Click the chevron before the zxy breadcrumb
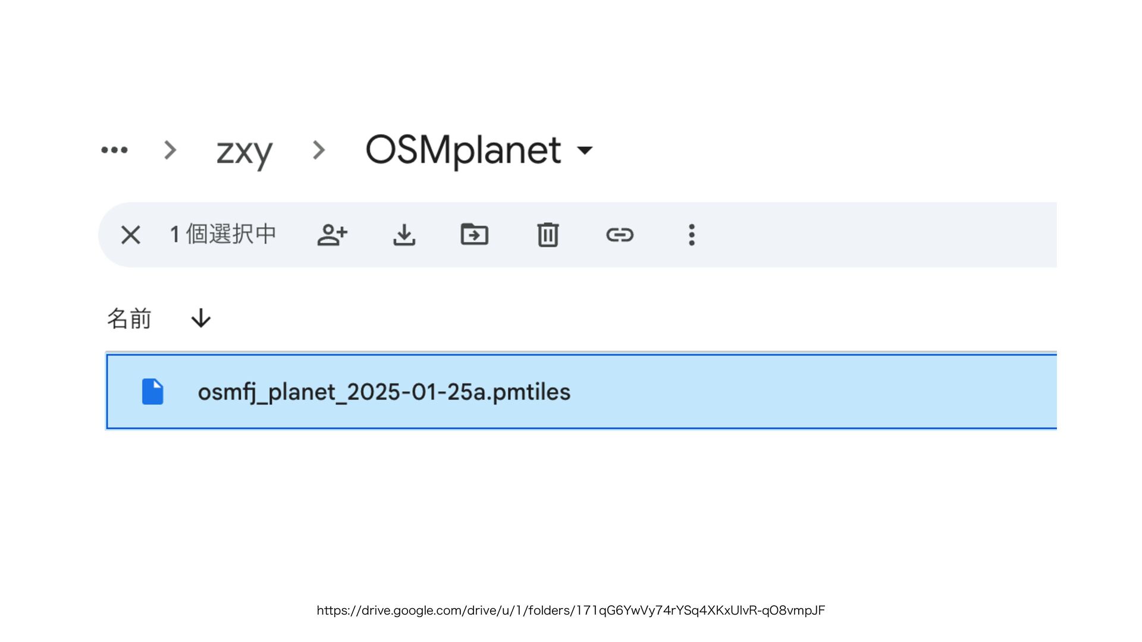The height and width of the screenshot is (642, 1142). click(x=170, y=150)
